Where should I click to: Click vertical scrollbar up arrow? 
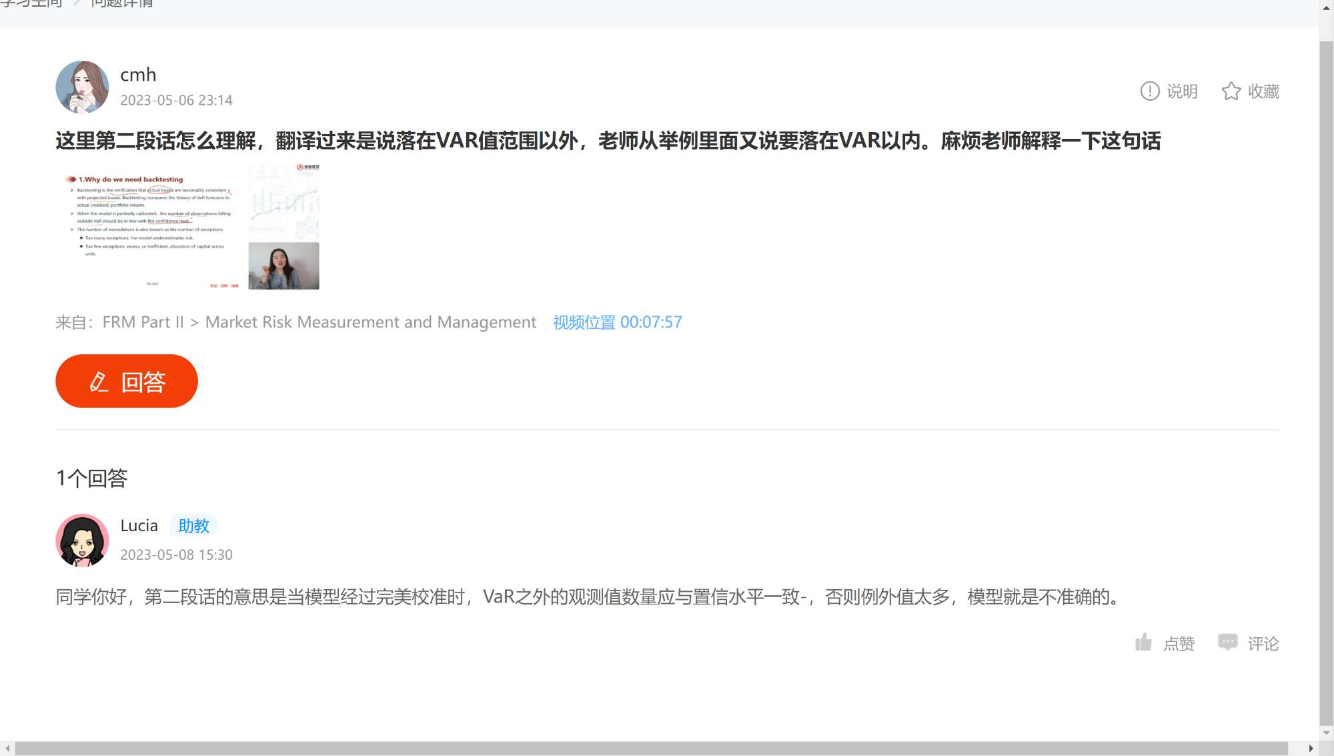click(1326, 7)
